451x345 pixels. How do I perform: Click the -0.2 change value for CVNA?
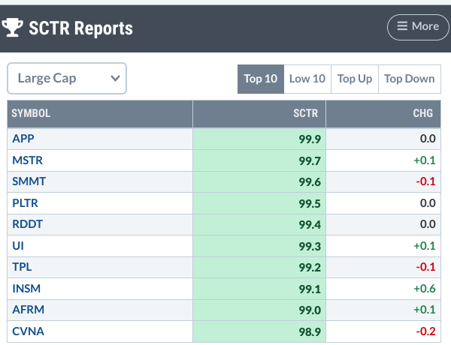[x=425, y=331]
